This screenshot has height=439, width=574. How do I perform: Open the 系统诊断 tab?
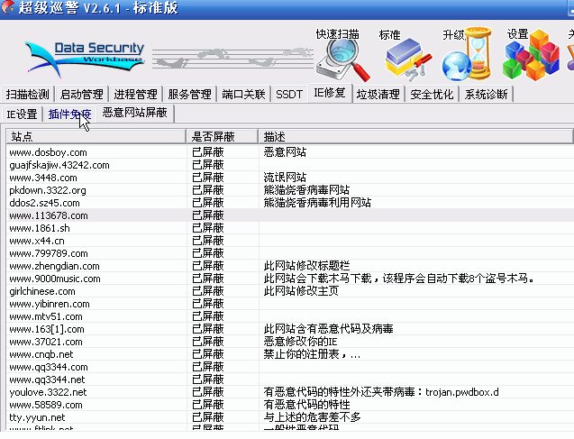click(486, 94)
